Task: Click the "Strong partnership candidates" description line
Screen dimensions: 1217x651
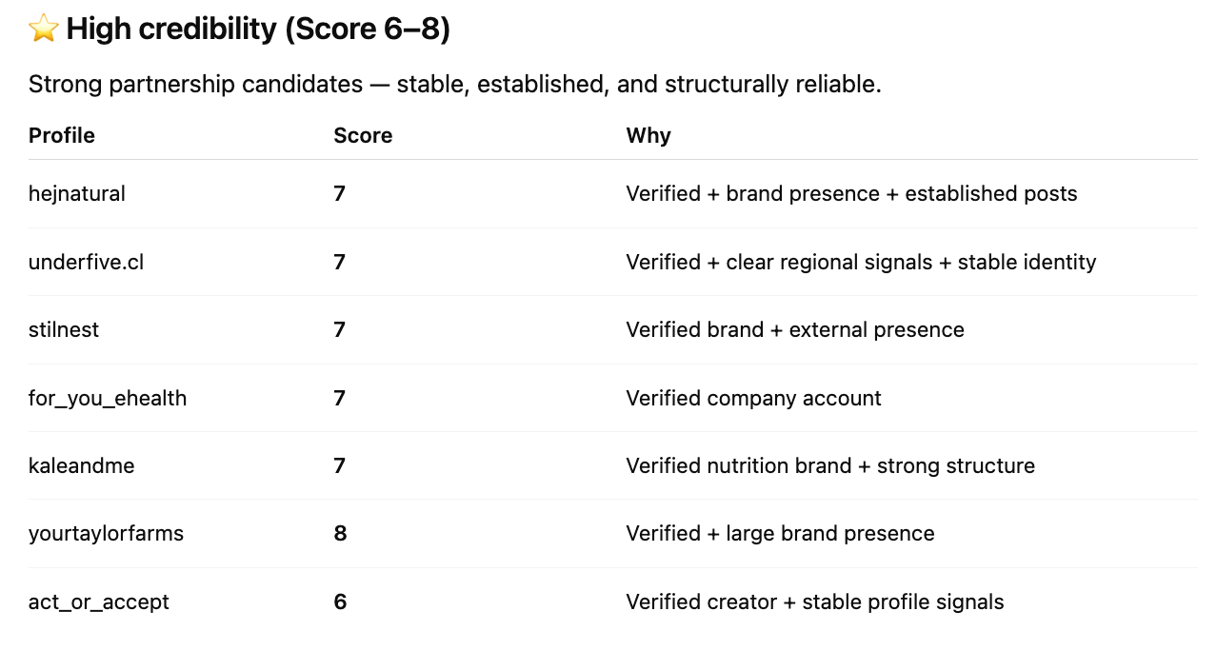Action: tap(454, 84)
